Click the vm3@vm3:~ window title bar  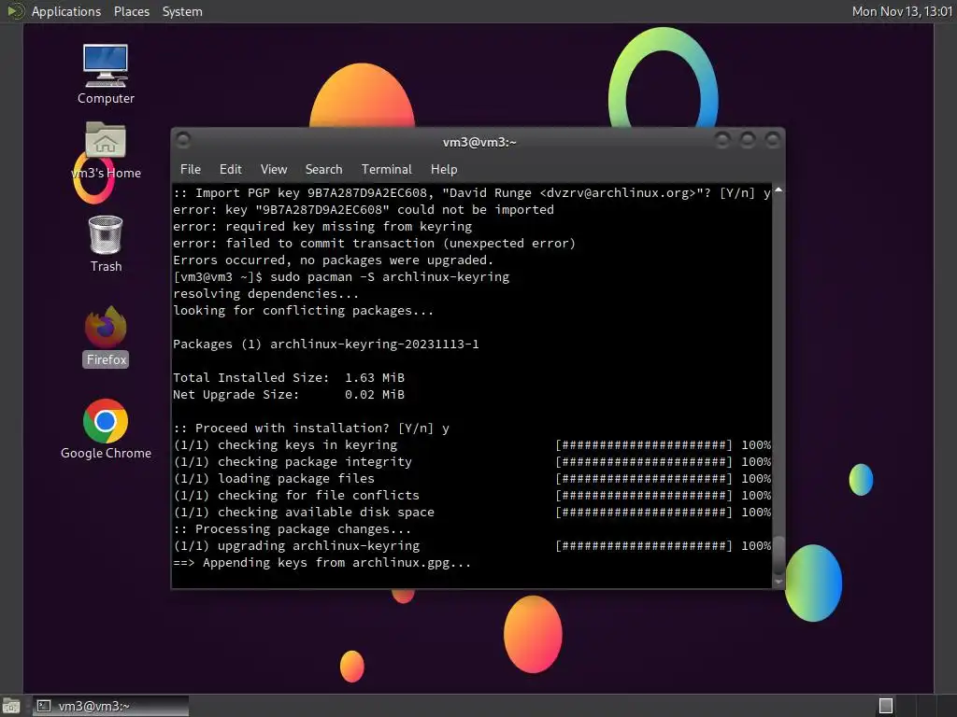pyautogui.click(x=479, y=142)
